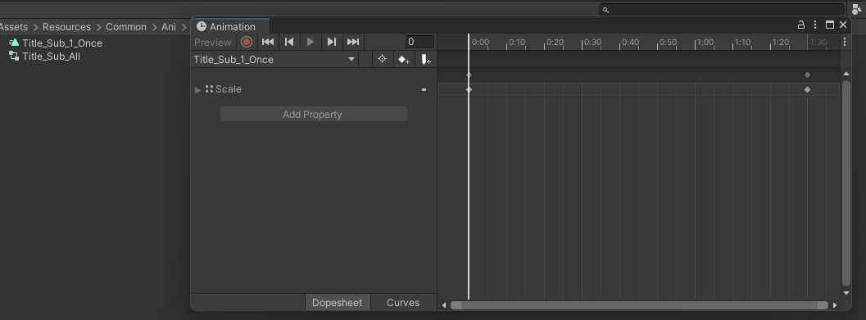This screenshot has height=320, width=866.
Task: Jump to first keyframe of clip
Action: point(268,42)
